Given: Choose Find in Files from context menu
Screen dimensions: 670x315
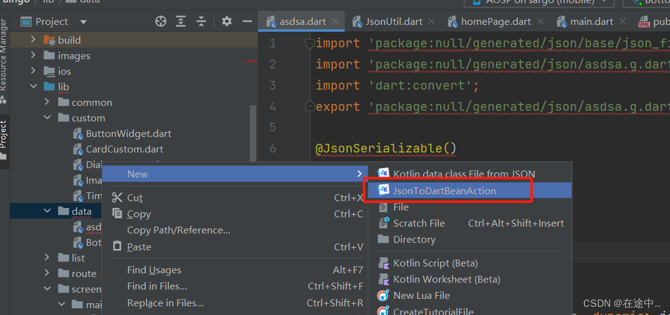Looking at the screenshot, I should pos(236,286).
